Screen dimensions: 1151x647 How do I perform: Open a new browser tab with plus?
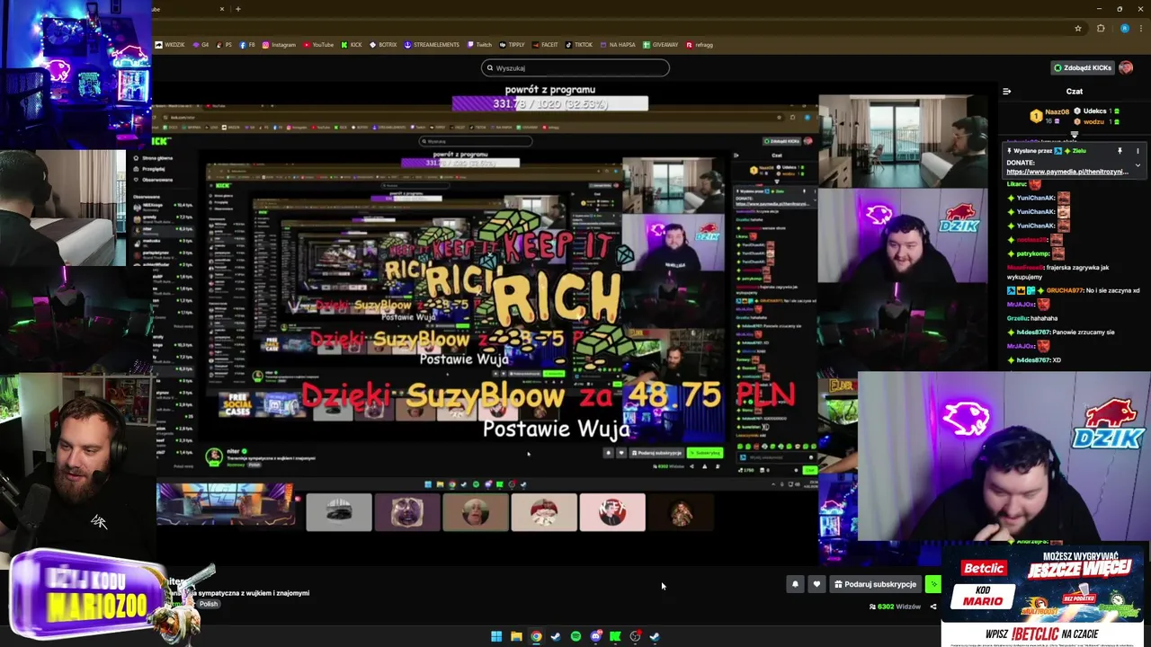click(x=238, y=9)
